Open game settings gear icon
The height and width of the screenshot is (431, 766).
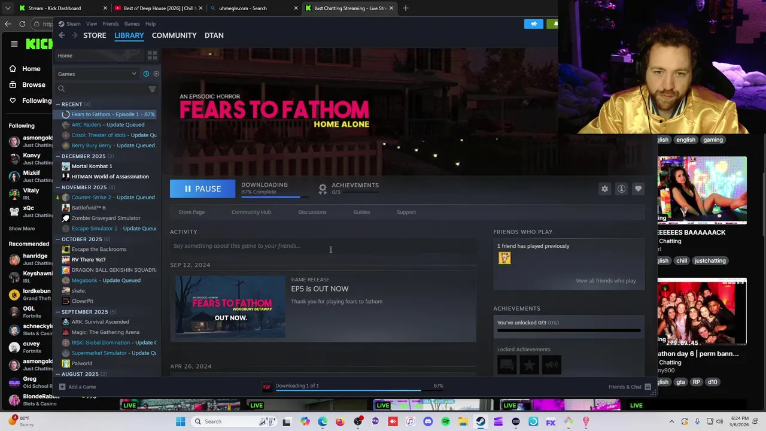pos(604,189)
